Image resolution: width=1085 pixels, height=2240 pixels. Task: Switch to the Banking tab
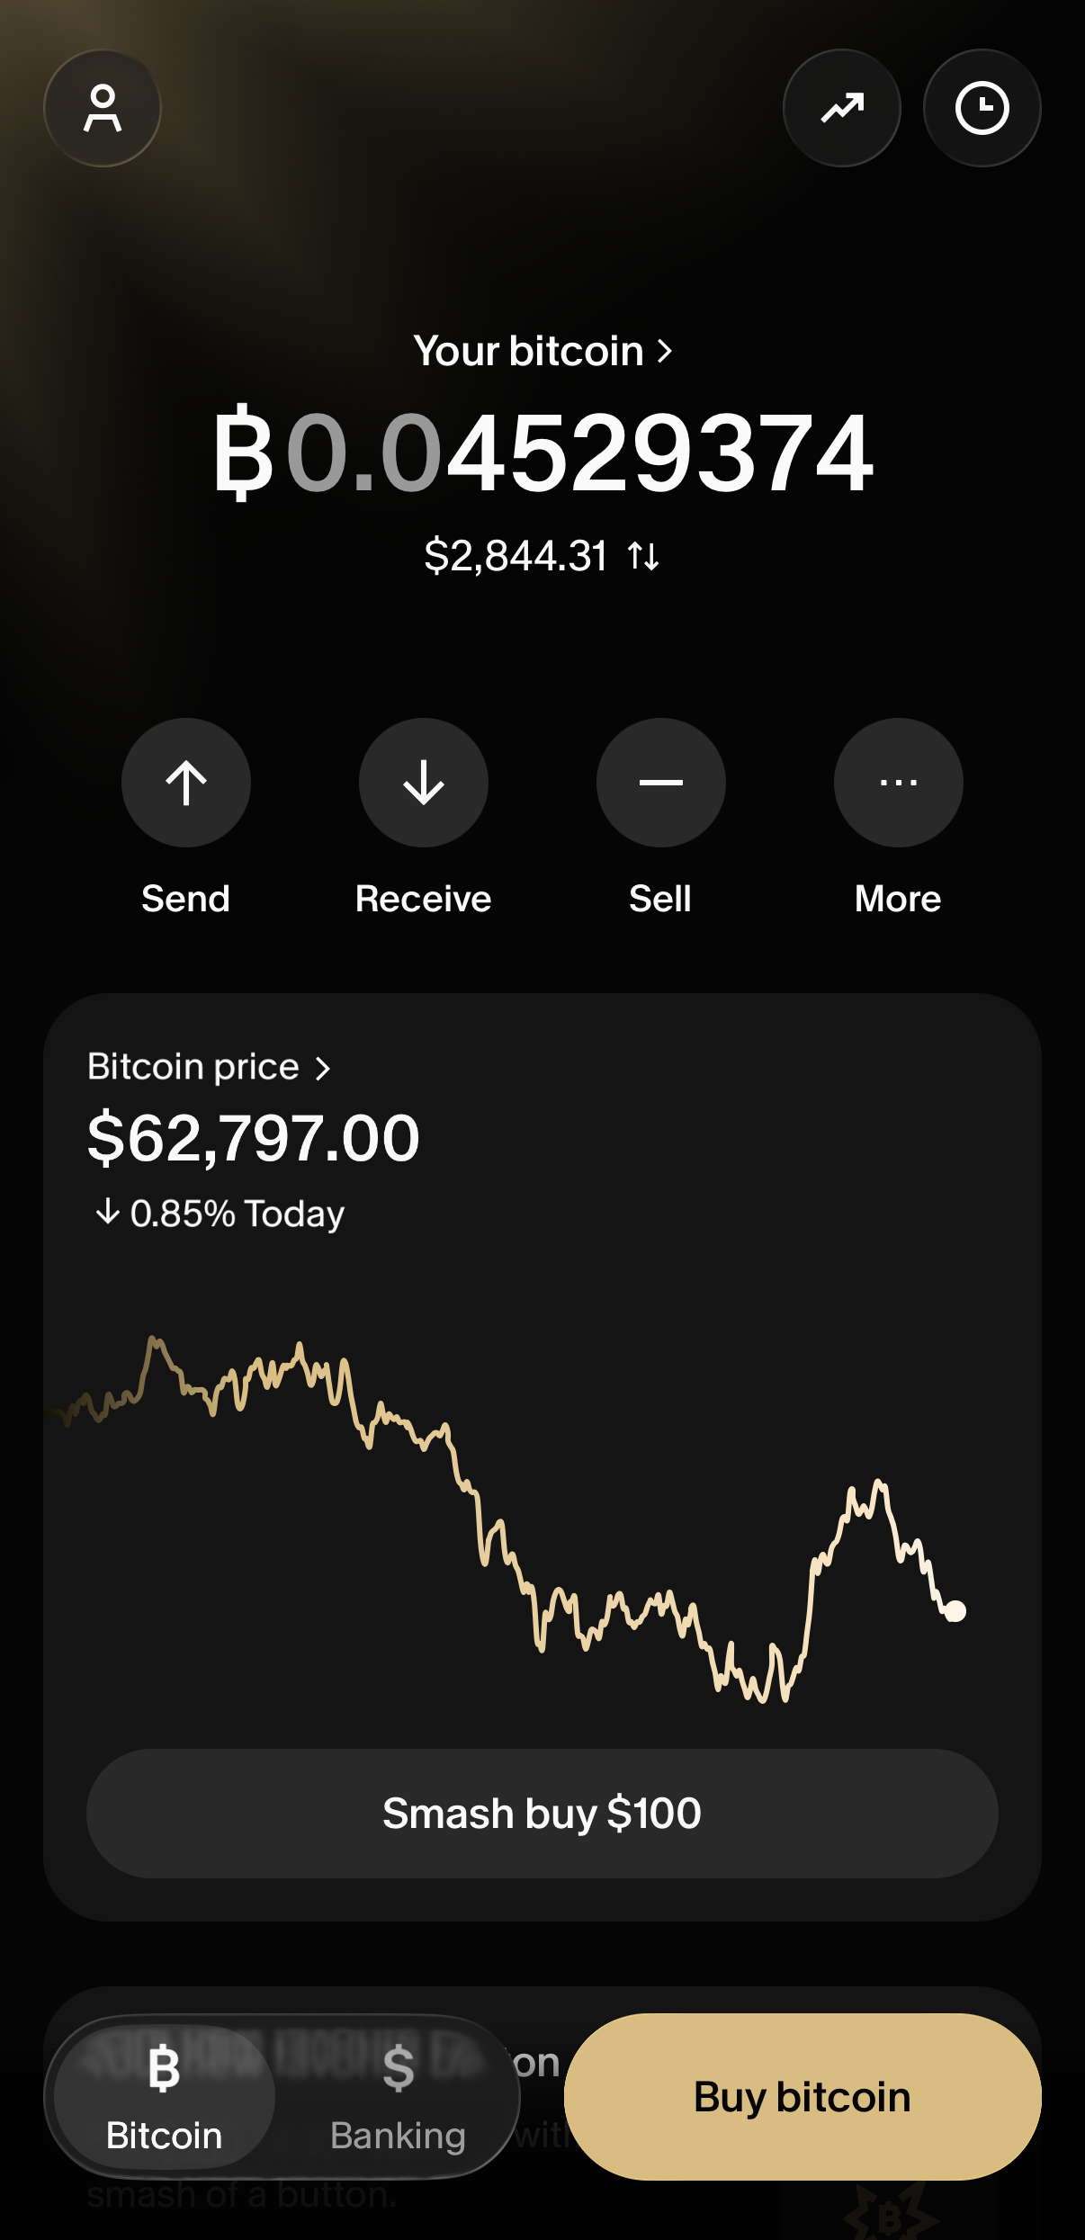(398, 2097)
